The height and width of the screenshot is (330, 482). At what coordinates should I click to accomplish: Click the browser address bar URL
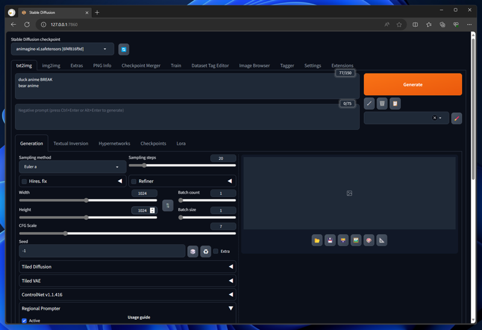[x=64, y=25]
